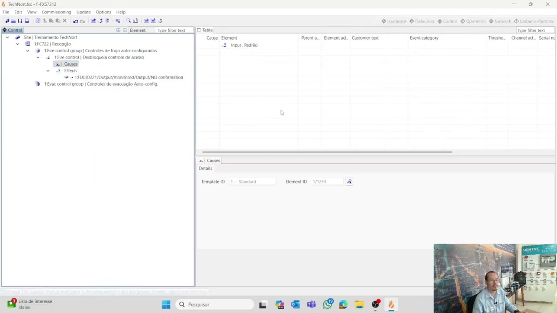Select the Details tab
The height and width of the screenshot is (313, 557).
(205, 168)
